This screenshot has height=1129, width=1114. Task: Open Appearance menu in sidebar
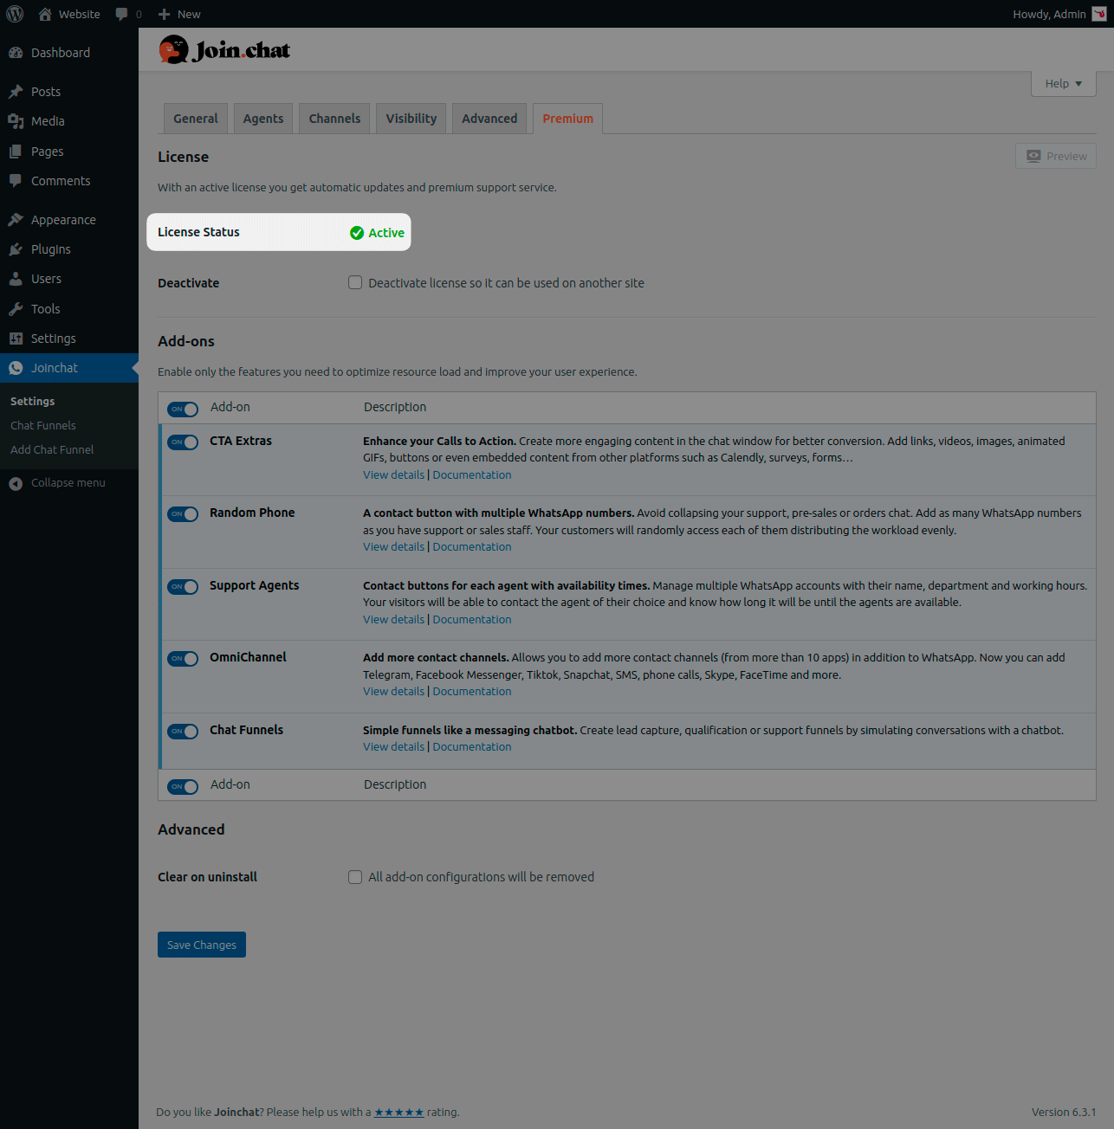[x=63, y=220]
